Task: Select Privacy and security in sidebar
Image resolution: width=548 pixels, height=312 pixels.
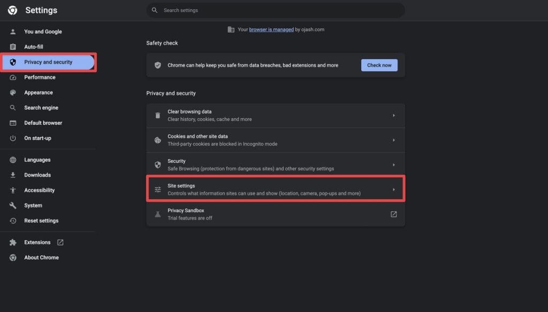Action: pyautogui.click(x=48, y=62)
